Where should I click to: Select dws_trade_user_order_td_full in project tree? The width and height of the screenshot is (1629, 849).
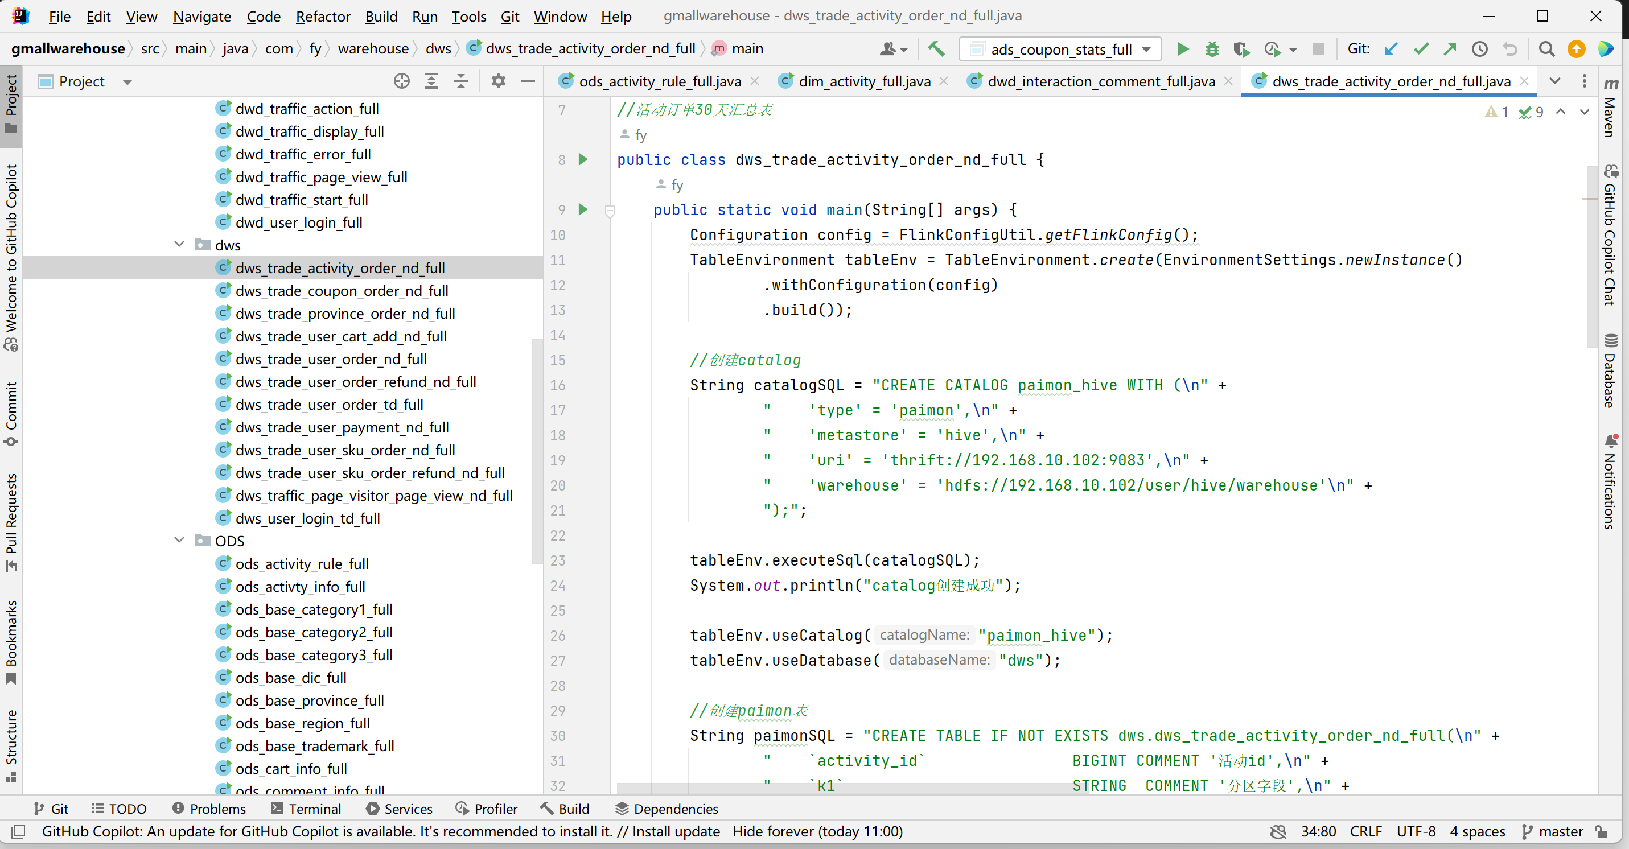[330, 405]
